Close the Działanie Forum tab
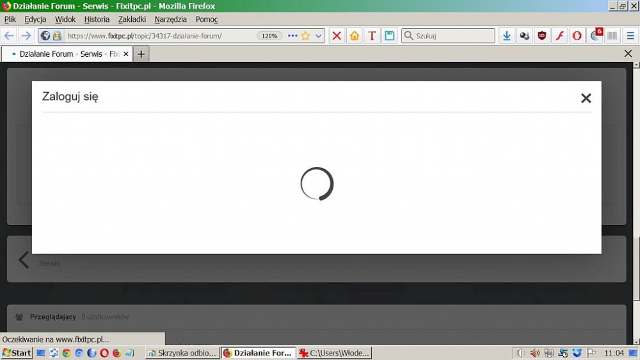The height and width of the screenshot is (360, 640). pos(126,54)
